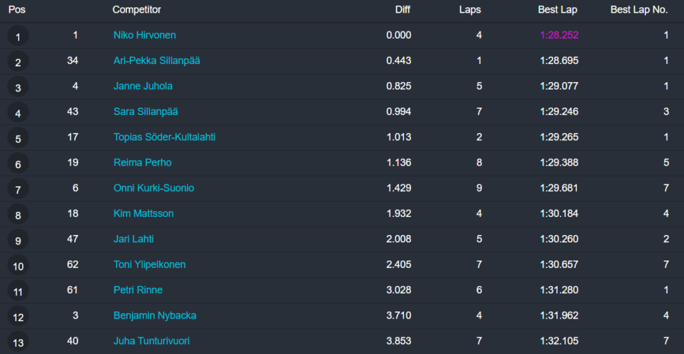Viewport: 684px width, 354px height.
Task: Click Toni Ylipelkonen name
Action: coord(150,264)
